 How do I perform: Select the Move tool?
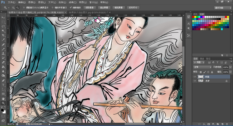tap(3, 18)
